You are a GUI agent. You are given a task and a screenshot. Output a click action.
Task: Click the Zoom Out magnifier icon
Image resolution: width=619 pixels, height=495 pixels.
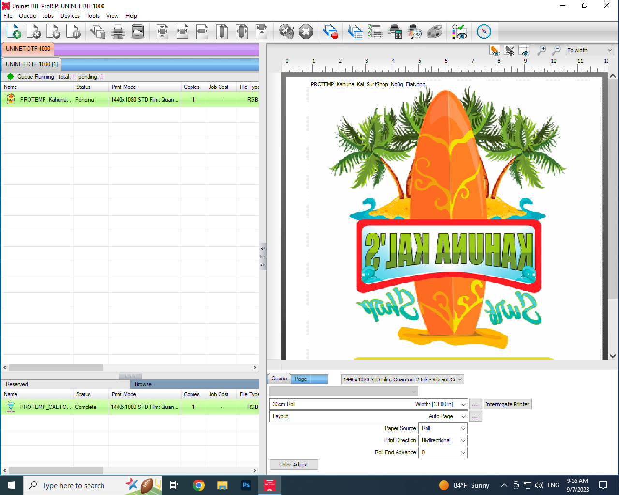pos(556,50)
